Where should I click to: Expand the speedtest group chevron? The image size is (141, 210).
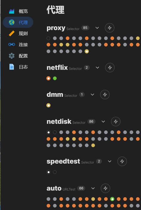110,161
